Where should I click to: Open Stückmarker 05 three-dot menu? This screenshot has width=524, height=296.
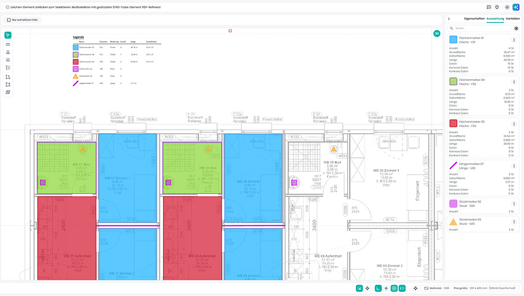coord(514,222)
